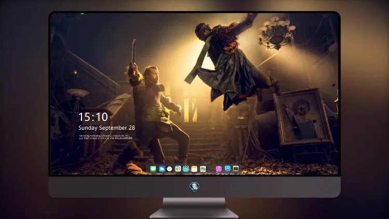Open the Maps app icon in dock
The image size is (389, 219).
(178, 169)
